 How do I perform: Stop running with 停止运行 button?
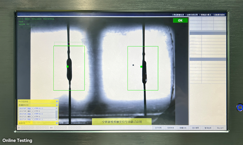(x=220, y=128)
